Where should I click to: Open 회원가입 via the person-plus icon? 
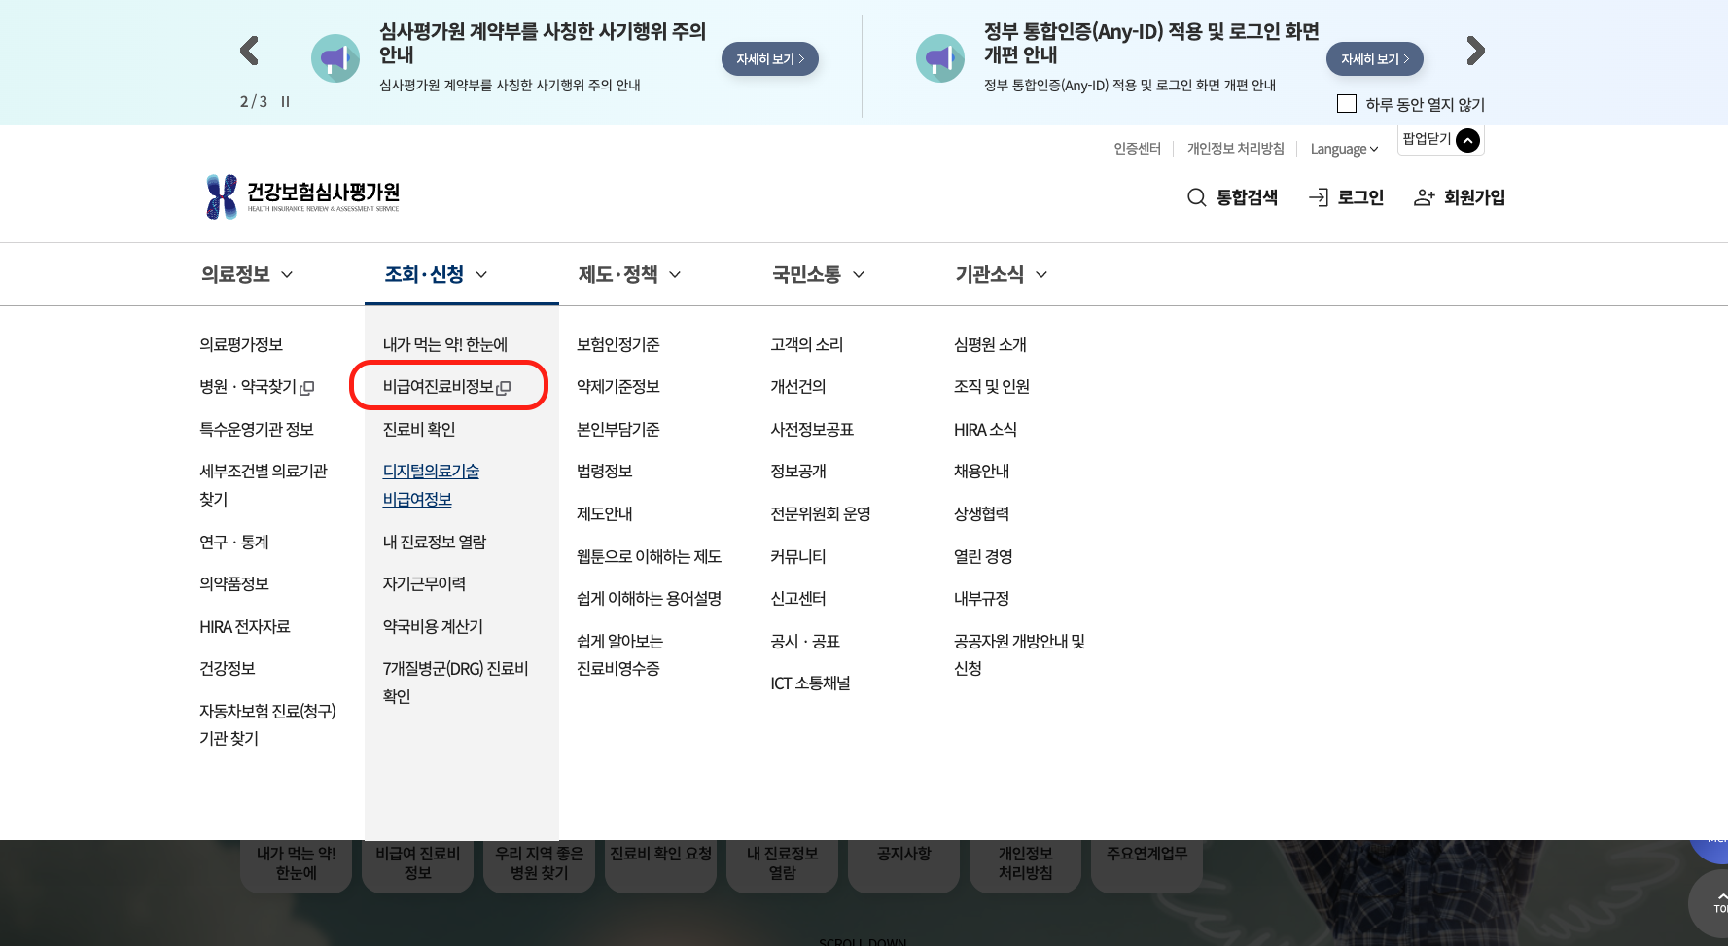(x=1425, y=196)
